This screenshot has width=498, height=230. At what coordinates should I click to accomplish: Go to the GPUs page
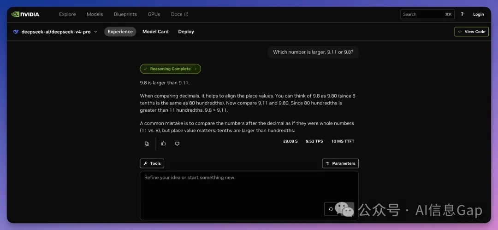pyautogui.click(x=154, y=14)
